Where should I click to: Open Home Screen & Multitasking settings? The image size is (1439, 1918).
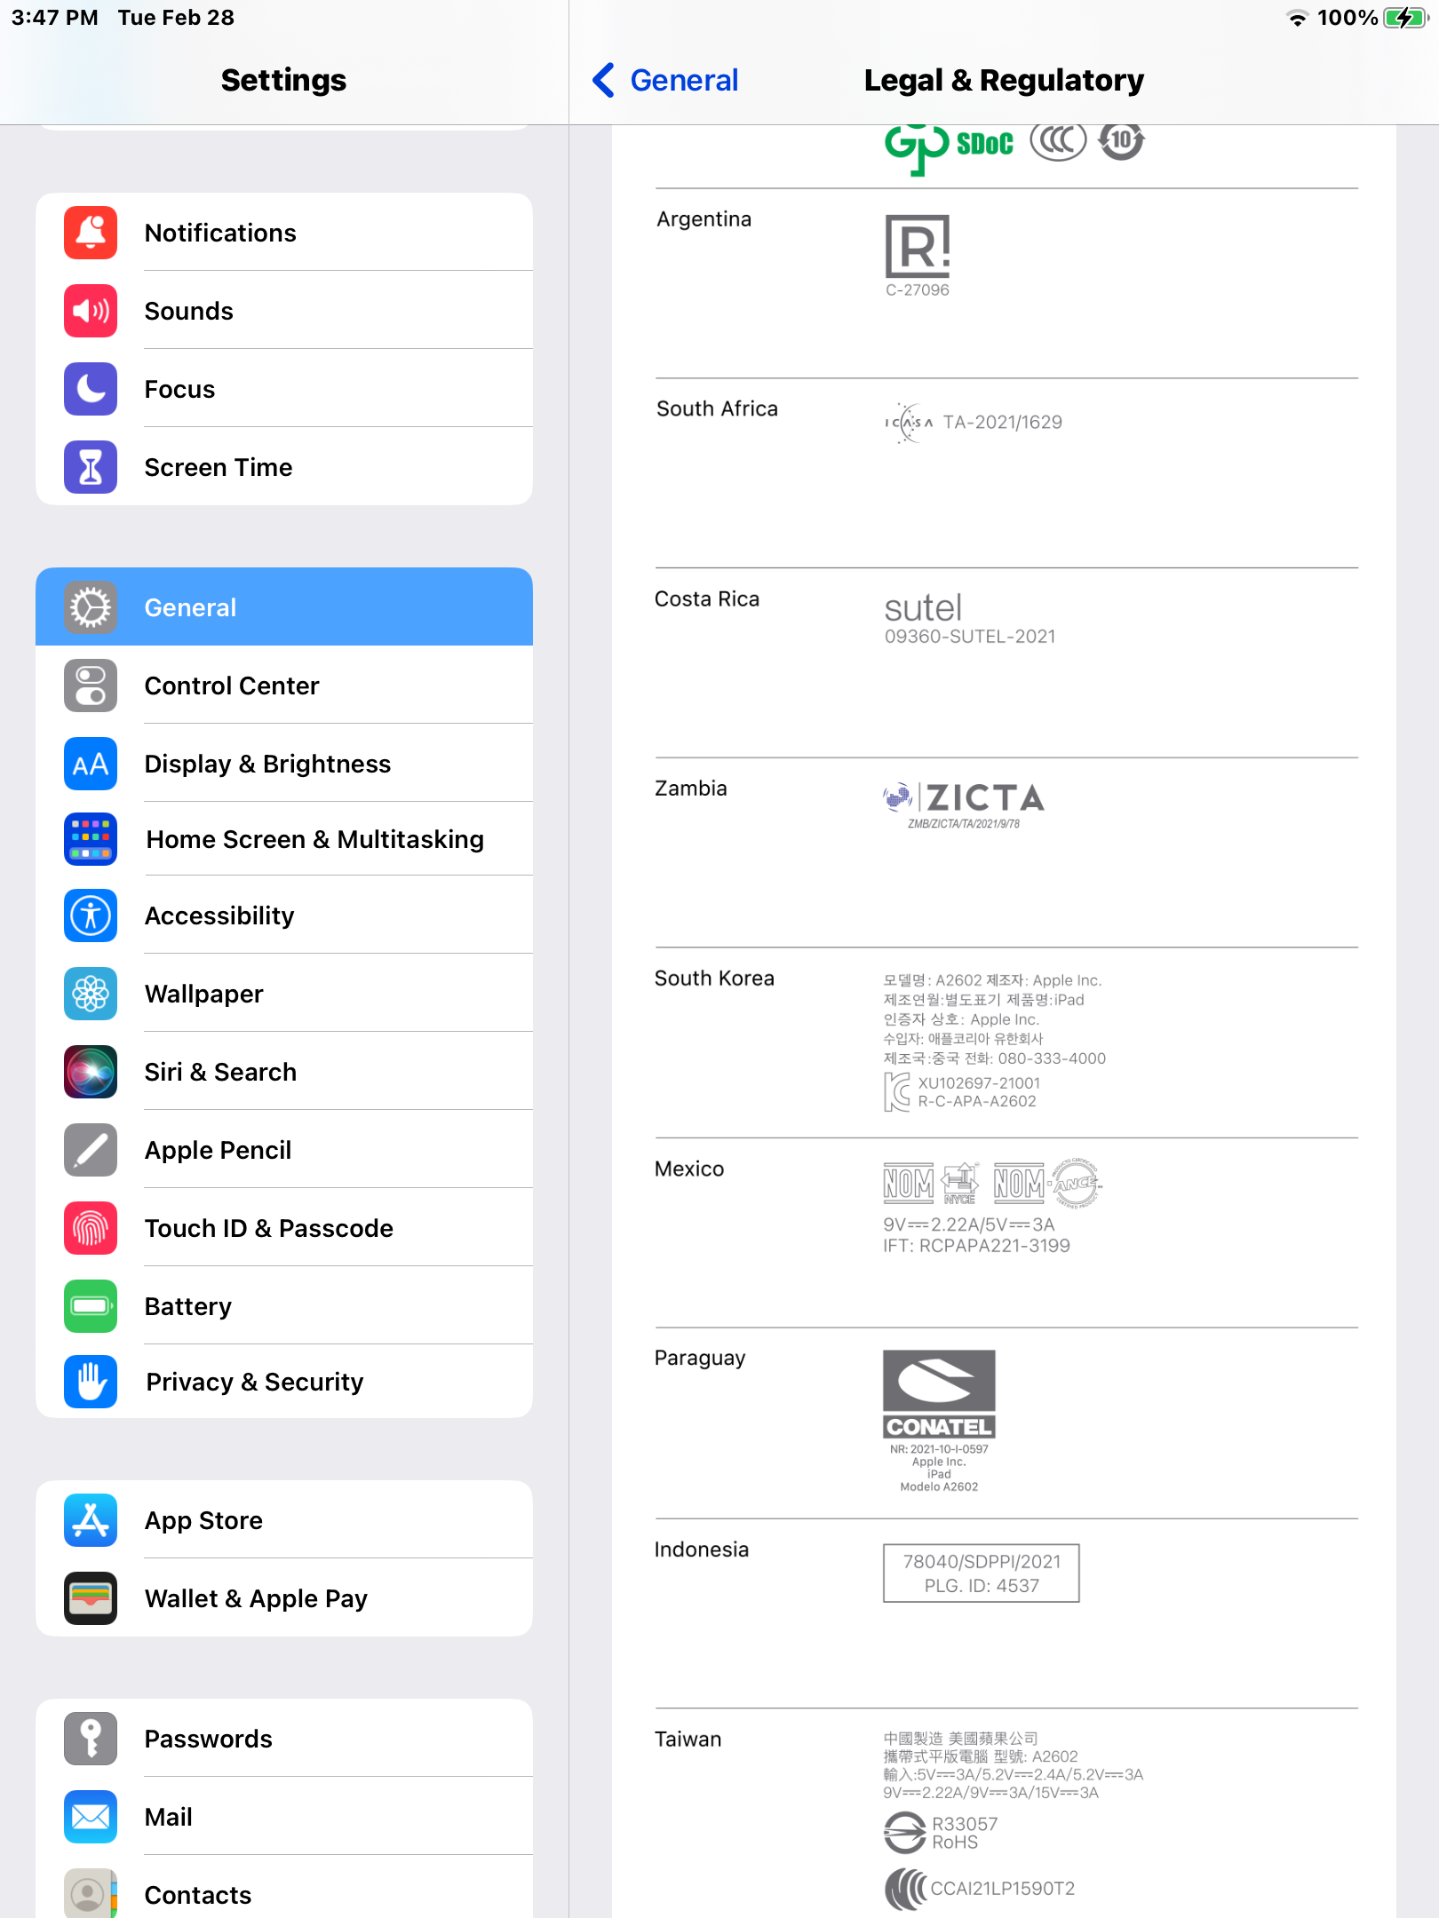284,839
